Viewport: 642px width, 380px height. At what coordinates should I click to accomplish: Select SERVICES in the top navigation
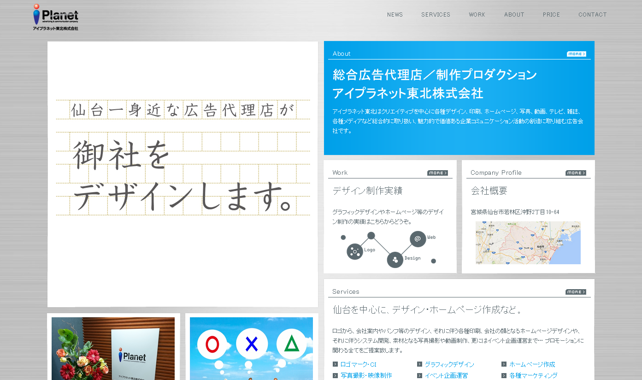[436, 14]
